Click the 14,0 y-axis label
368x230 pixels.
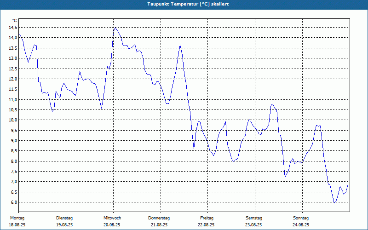click(13, 38)
